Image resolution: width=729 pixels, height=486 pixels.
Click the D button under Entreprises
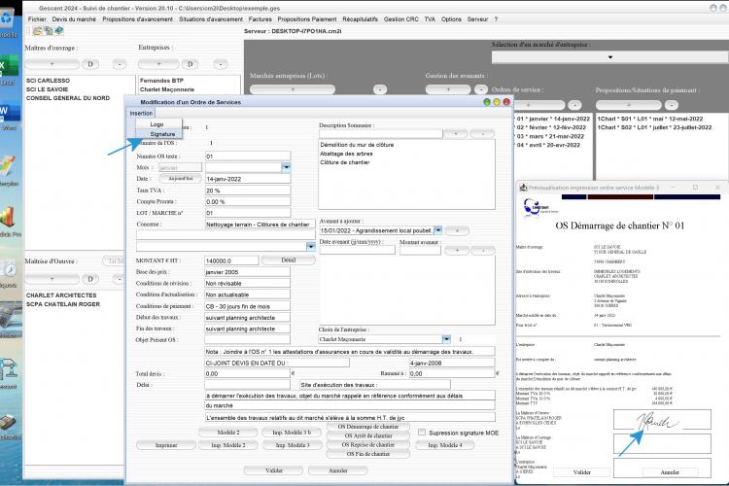pos(190,64)
